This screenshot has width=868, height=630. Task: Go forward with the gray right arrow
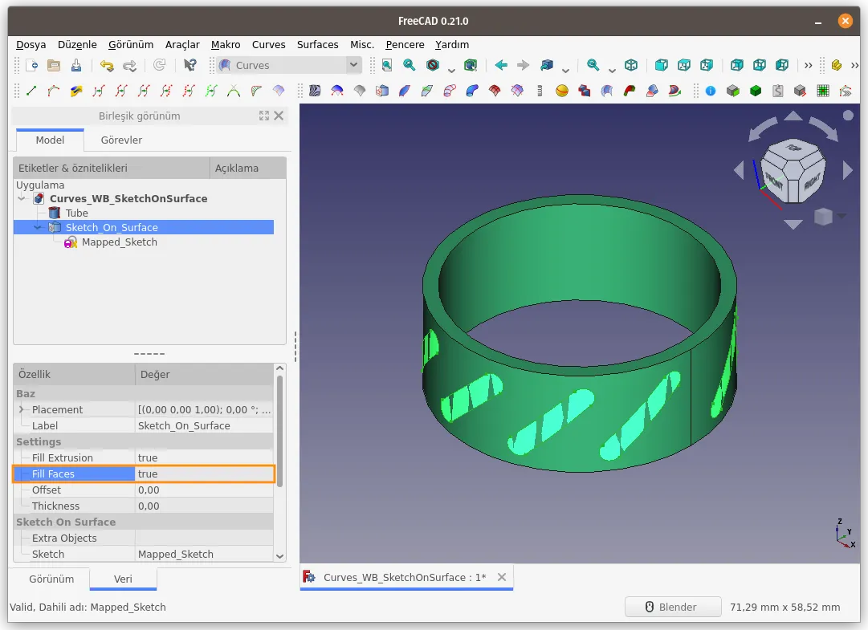pyautogui.click(x=523, y=65)
